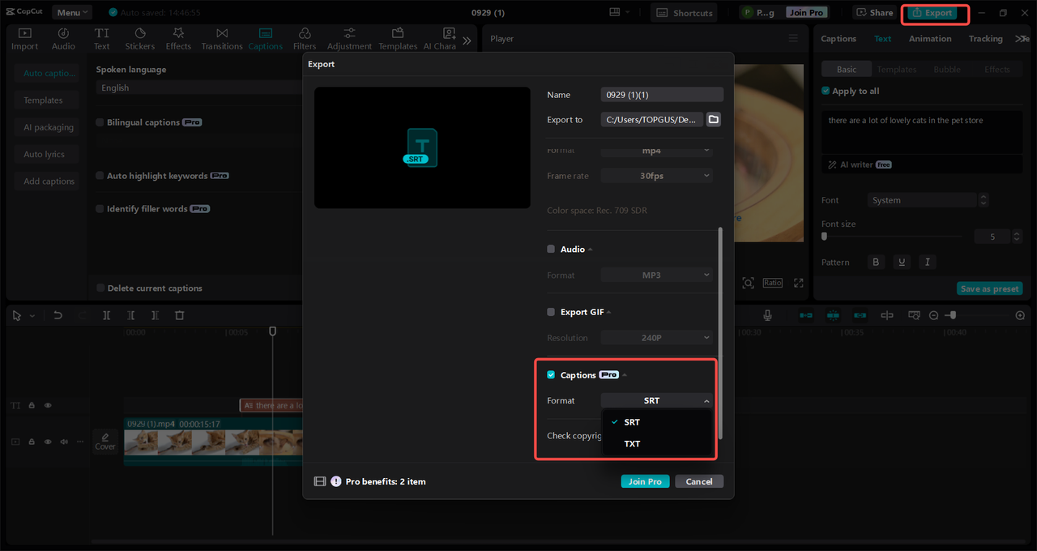Open the Auto lyrics section
Viewport: 1037px width, 551px height.
(45, 154)
